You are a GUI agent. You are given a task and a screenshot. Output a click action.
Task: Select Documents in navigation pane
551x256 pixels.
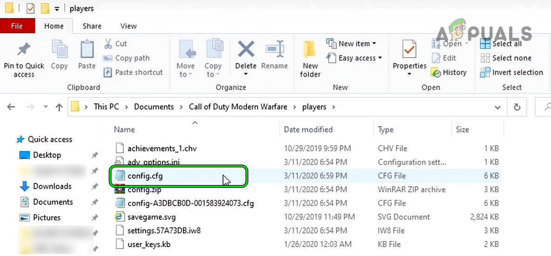pos(46,202)
